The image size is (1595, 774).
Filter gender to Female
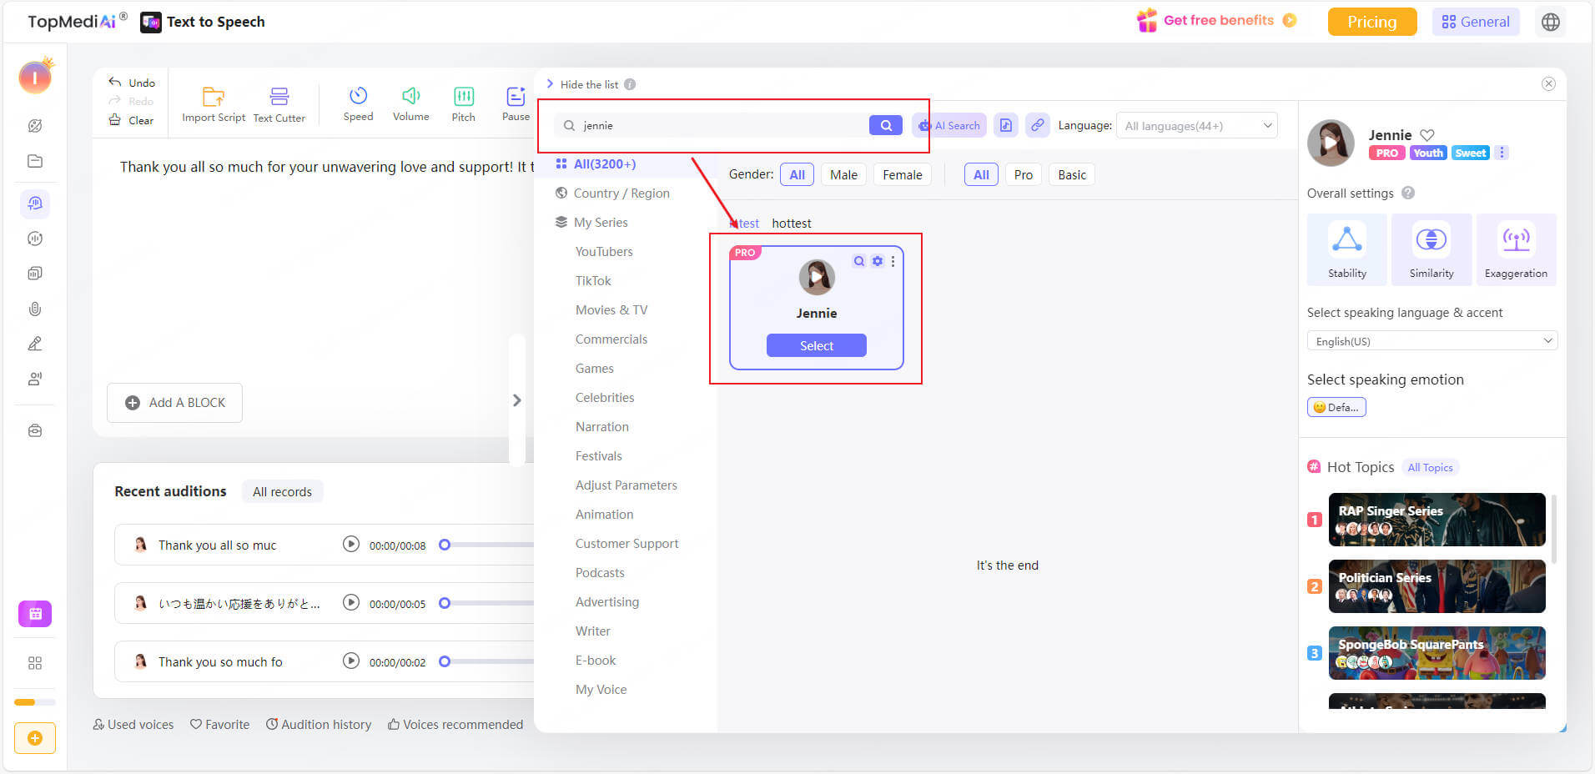pos(902,174)
